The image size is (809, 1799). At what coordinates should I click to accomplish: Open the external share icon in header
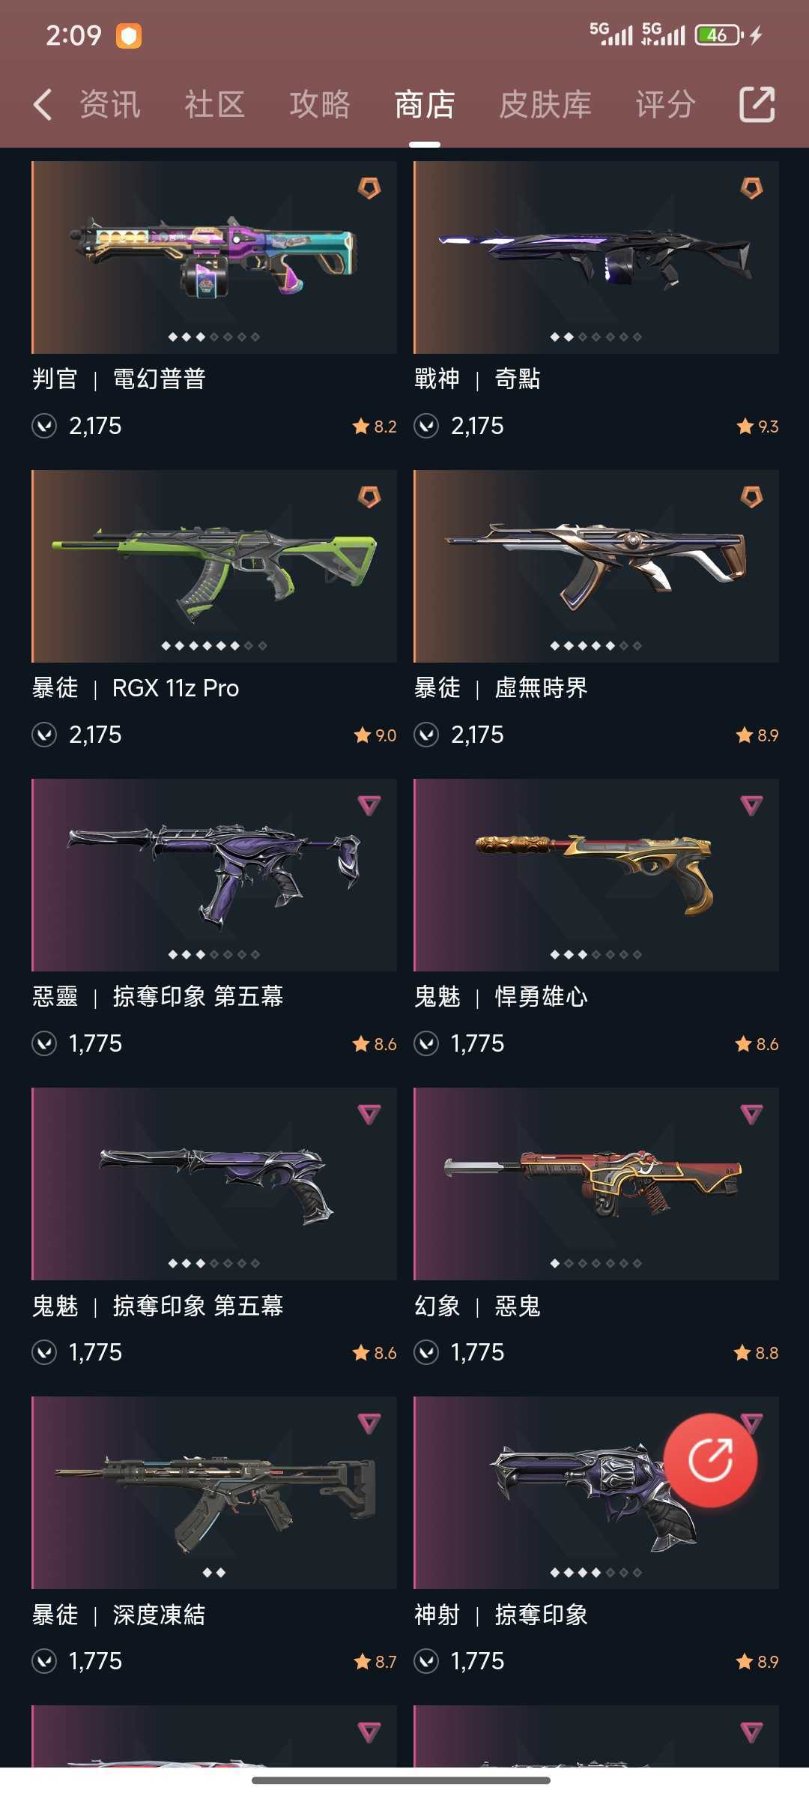pos(757,104)
